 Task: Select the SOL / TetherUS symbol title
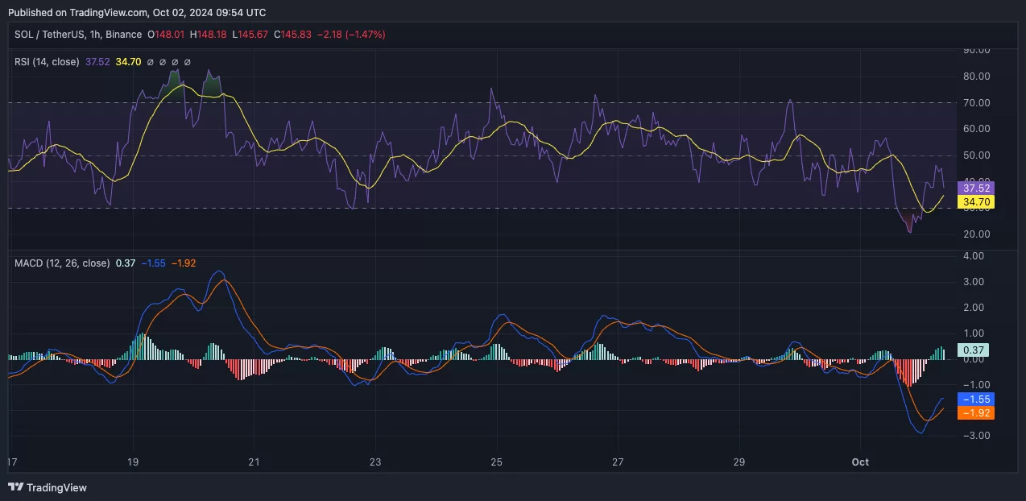pyautogui.click(x=51, y=35)
